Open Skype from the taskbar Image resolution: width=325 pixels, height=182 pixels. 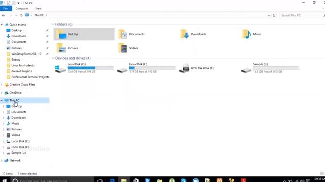tap(184, 180)
